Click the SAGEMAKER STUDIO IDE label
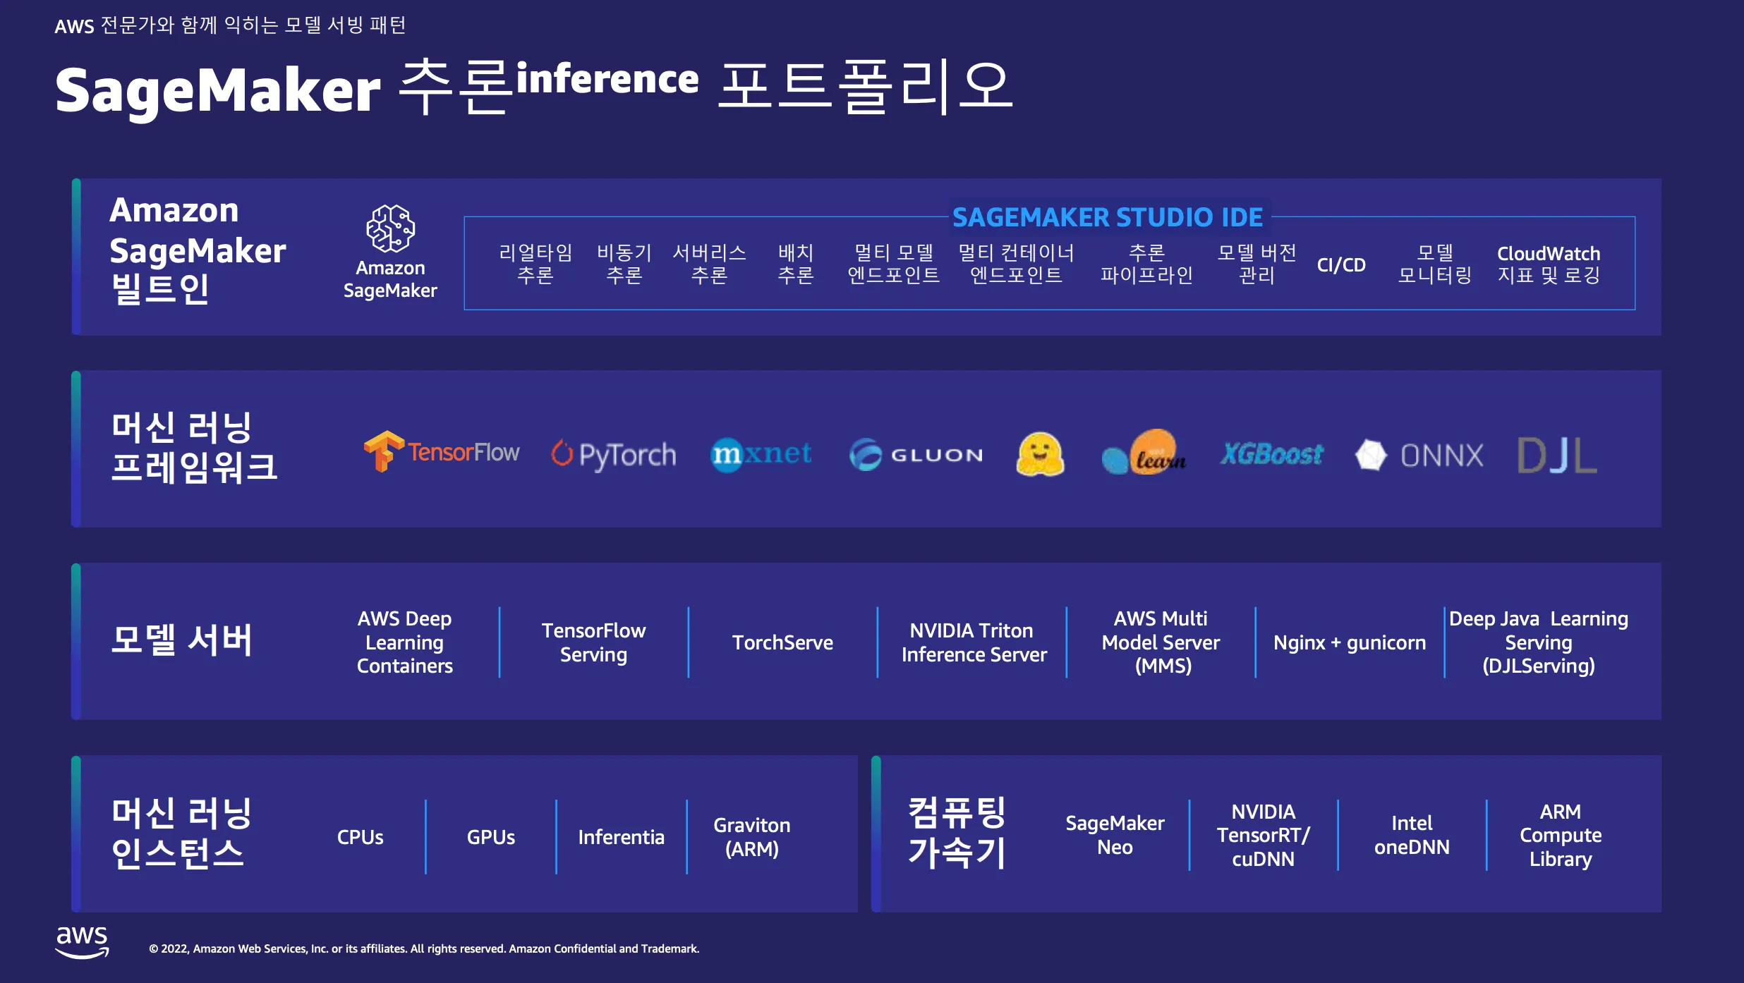The width and height of the screenshot is (1744, 983). tap(1108, 217)
